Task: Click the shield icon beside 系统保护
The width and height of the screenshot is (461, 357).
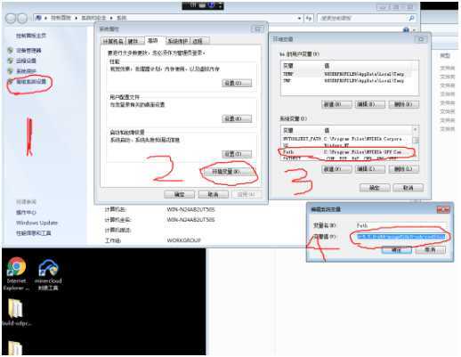Action: 11,71
